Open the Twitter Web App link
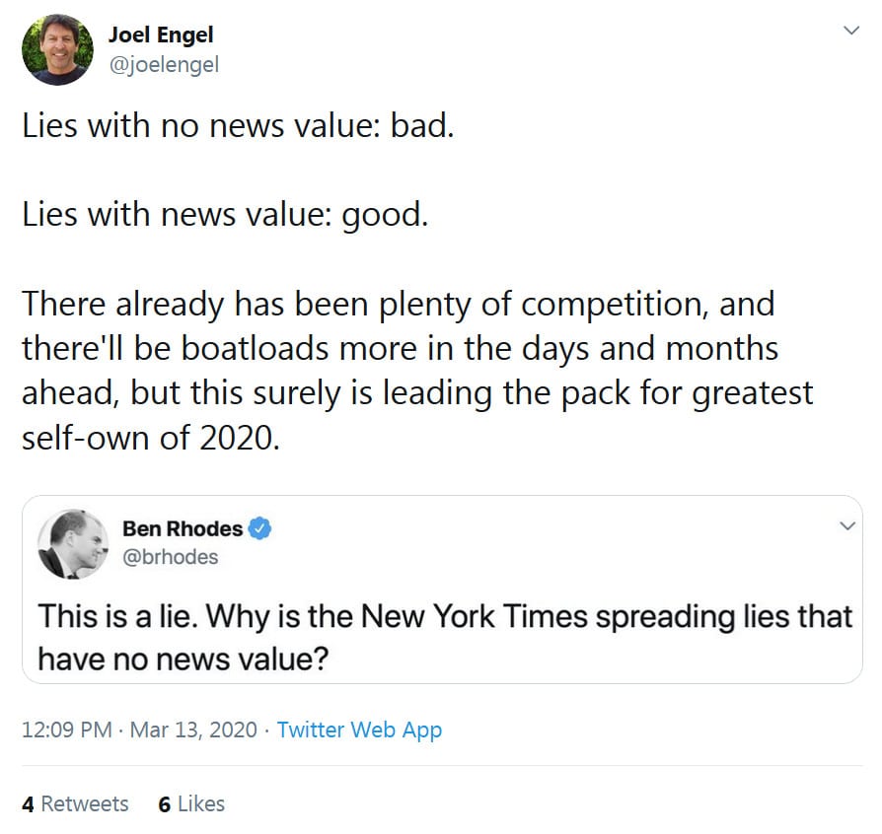The image size is (882, 834). point(359,730)
